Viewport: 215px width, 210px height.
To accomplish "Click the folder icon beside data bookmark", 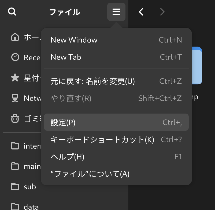I will click(x=15, y=207).
